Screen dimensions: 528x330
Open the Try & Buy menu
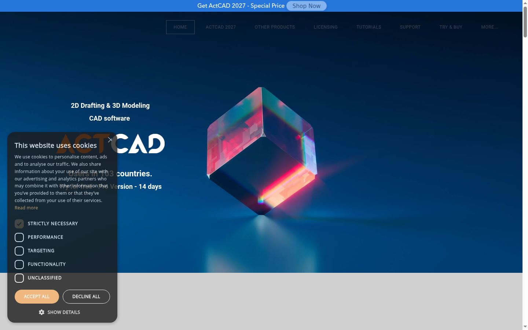(x=451, y=27)
